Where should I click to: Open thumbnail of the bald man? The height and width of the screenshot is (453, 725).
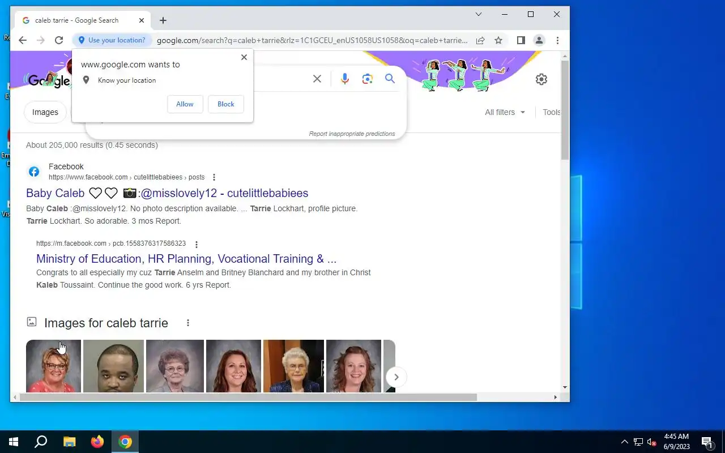113,366
